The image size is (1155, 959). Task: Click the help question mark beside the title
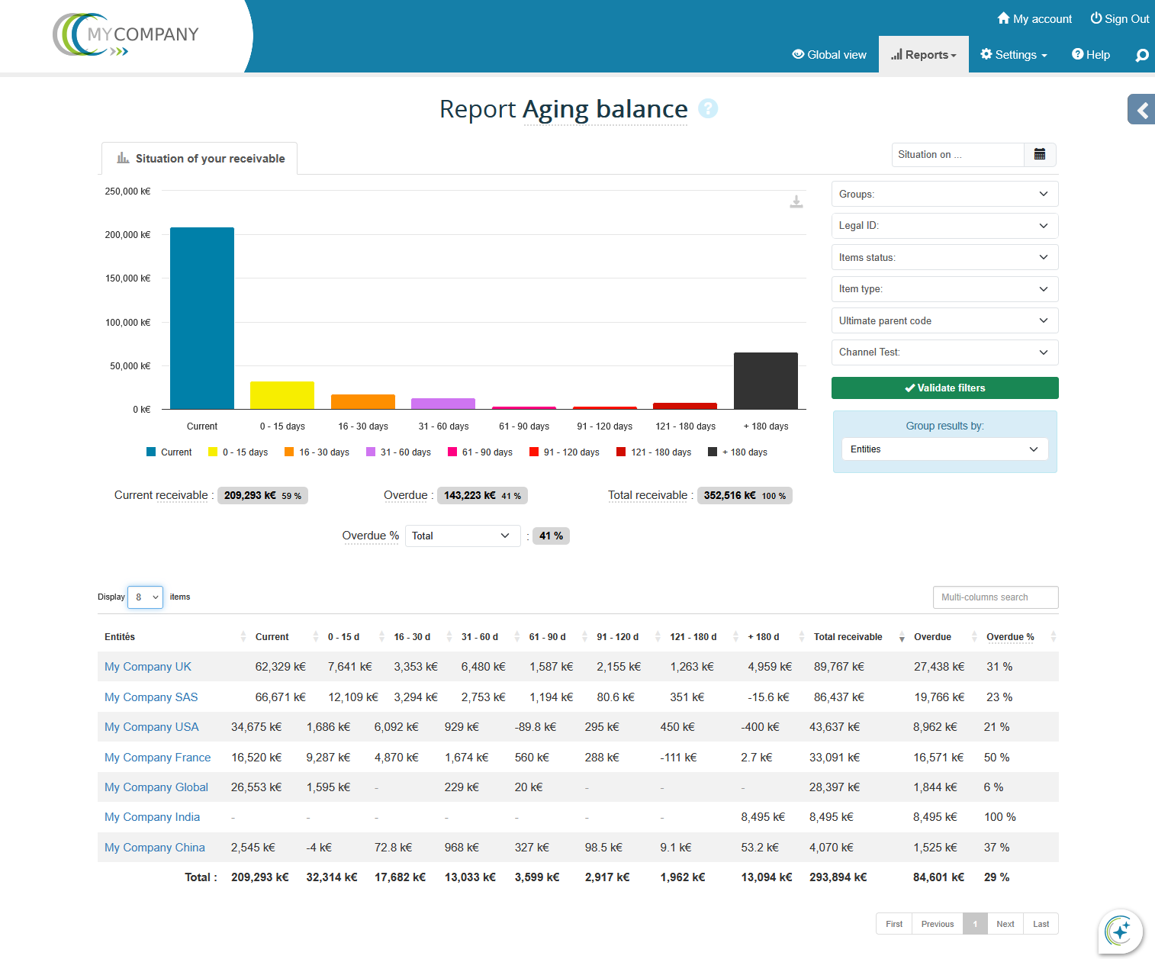coord(708,109)
